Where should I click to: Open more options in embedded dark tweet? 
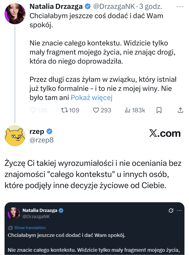pos(179,210)
